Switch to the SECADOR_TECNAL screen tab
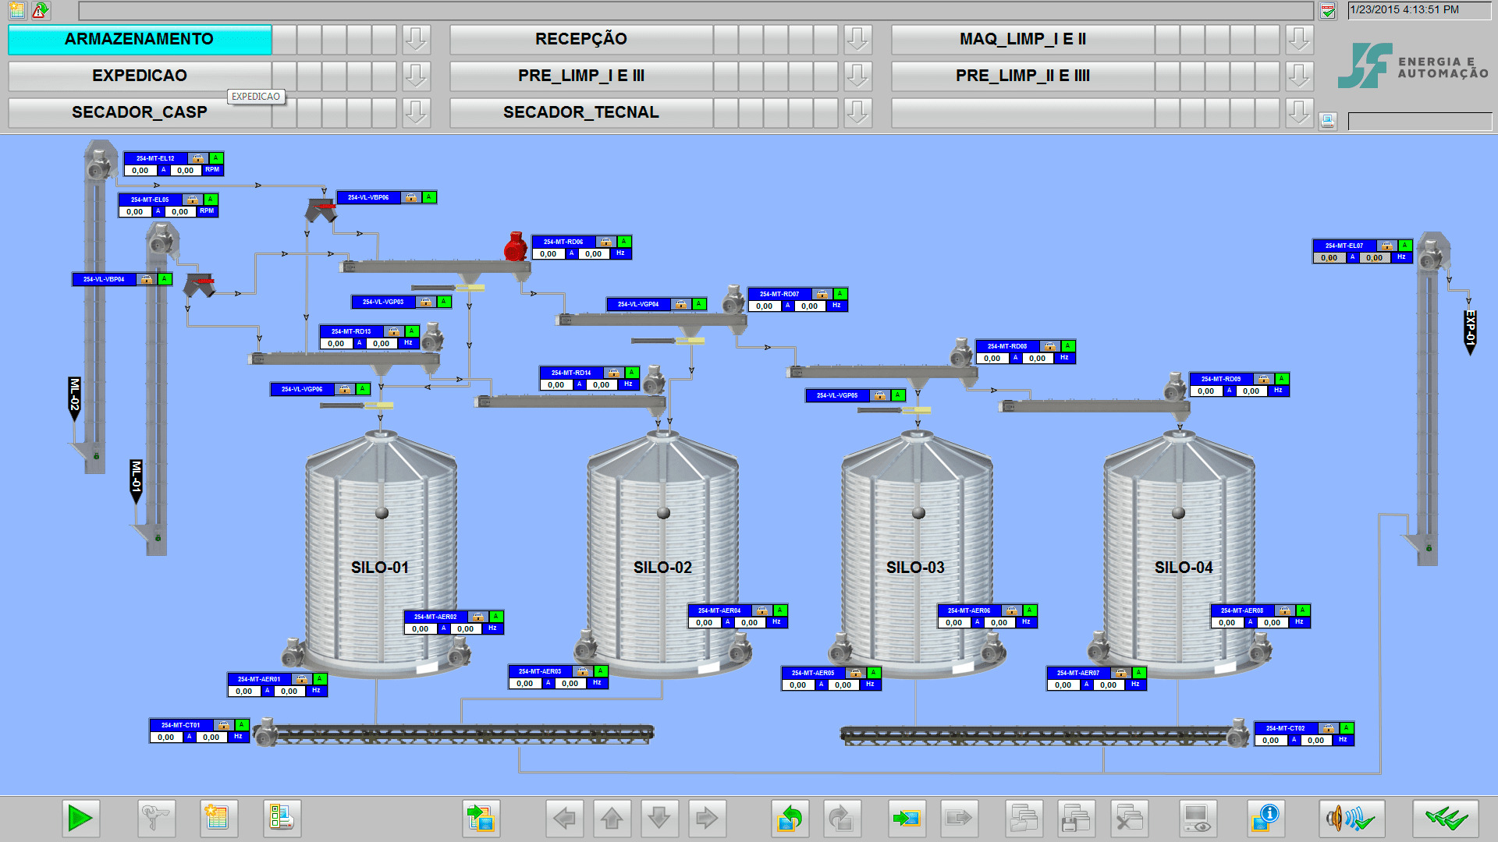The height and width of the screenshot is (842, 1498). coord(581,112)
